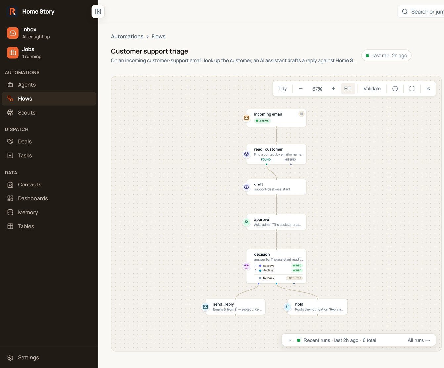Enter fullscreen canvas mode
The height and width of the screenshot is (368, 444).
[412, 89]
